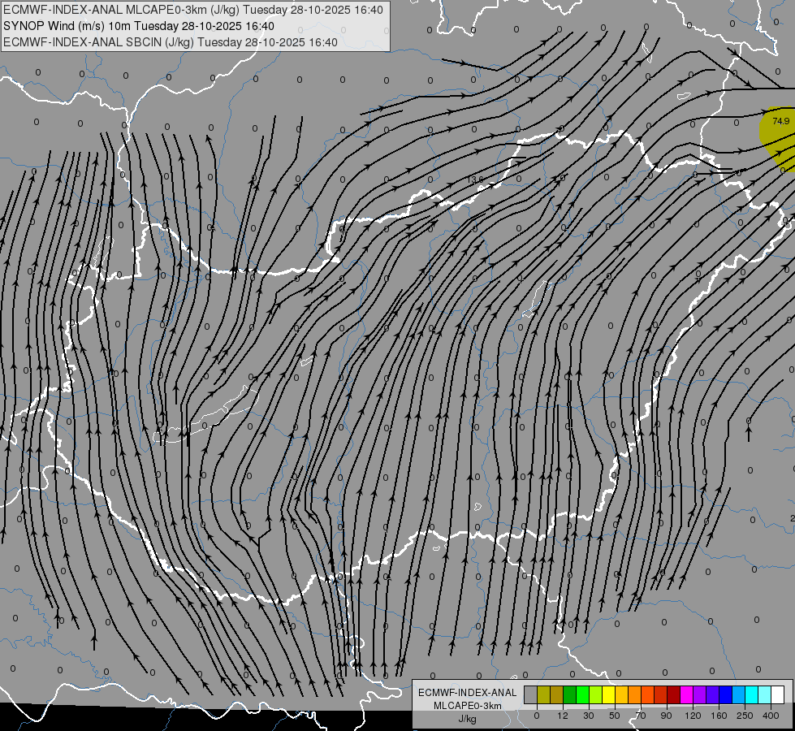Click the legend tick label 120
Screen dimensions: 795x731
693,716
